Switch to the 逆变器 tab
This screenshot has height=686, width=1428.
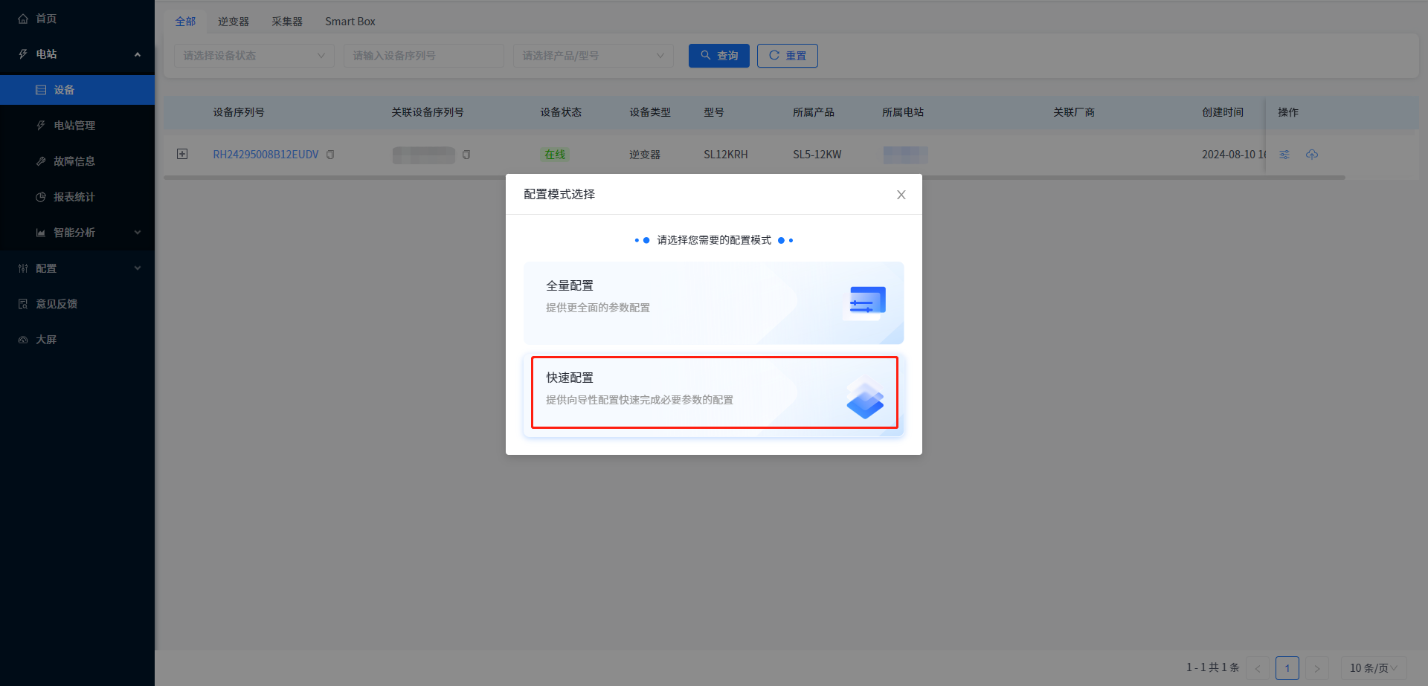tap(234, 22)
